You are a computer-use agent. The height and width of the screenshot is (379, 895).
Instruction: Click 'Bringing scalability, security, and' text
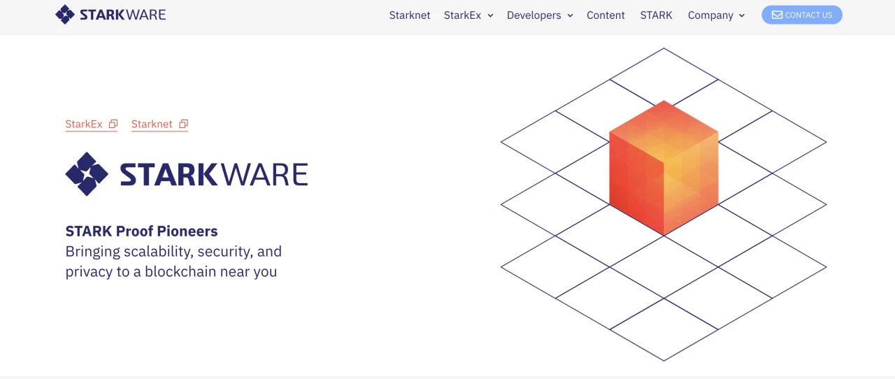(x=173, y=251)
